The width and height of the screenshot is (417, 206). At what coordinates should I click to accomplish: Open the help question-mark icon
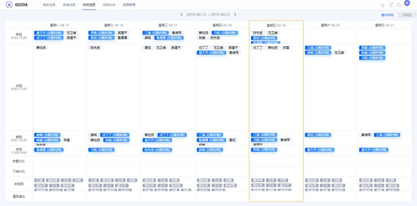(x=398, y=5)
